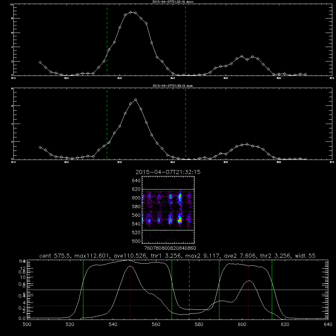Viewport: 336px width, 336px height.
Task: Select the 'thr2 3.256' value in stats line
Action: (x=275, y=256)
